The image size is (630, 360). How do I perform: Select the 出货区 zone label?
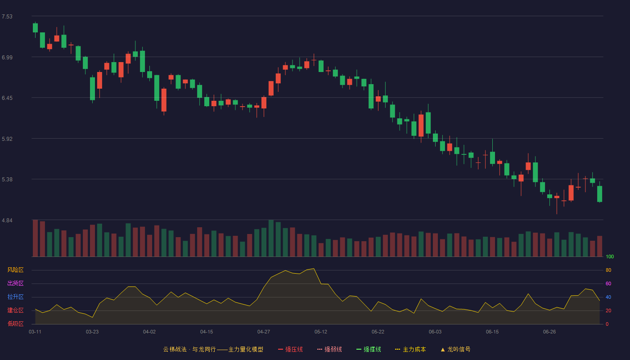coord(15,283)
